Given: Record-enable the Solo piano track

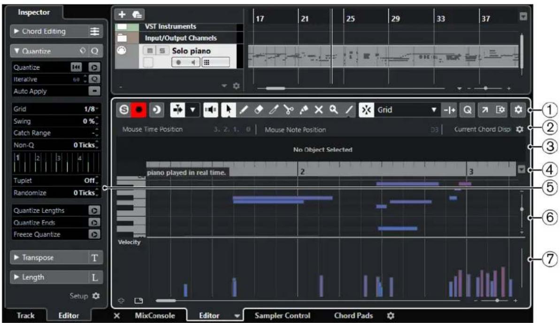Looking at the screenshot, I should pos(178,63).
